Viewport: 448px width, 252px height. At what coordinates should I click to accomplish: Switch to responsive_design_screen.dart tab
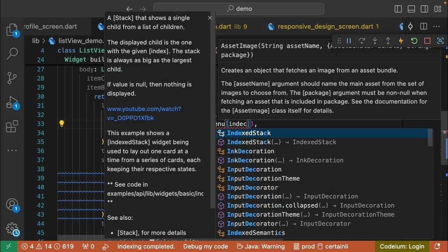325,27
